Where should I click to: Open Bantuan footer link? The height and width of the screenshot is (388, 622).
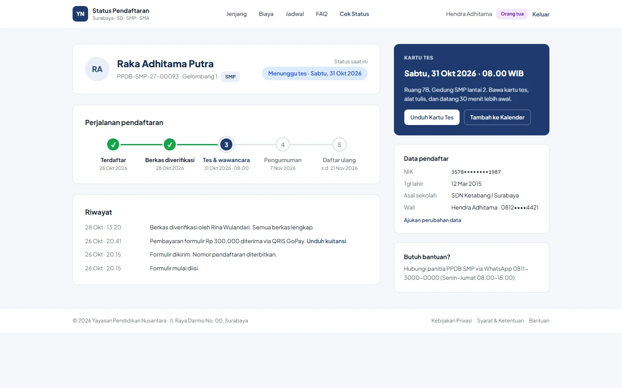pos(539,321)
